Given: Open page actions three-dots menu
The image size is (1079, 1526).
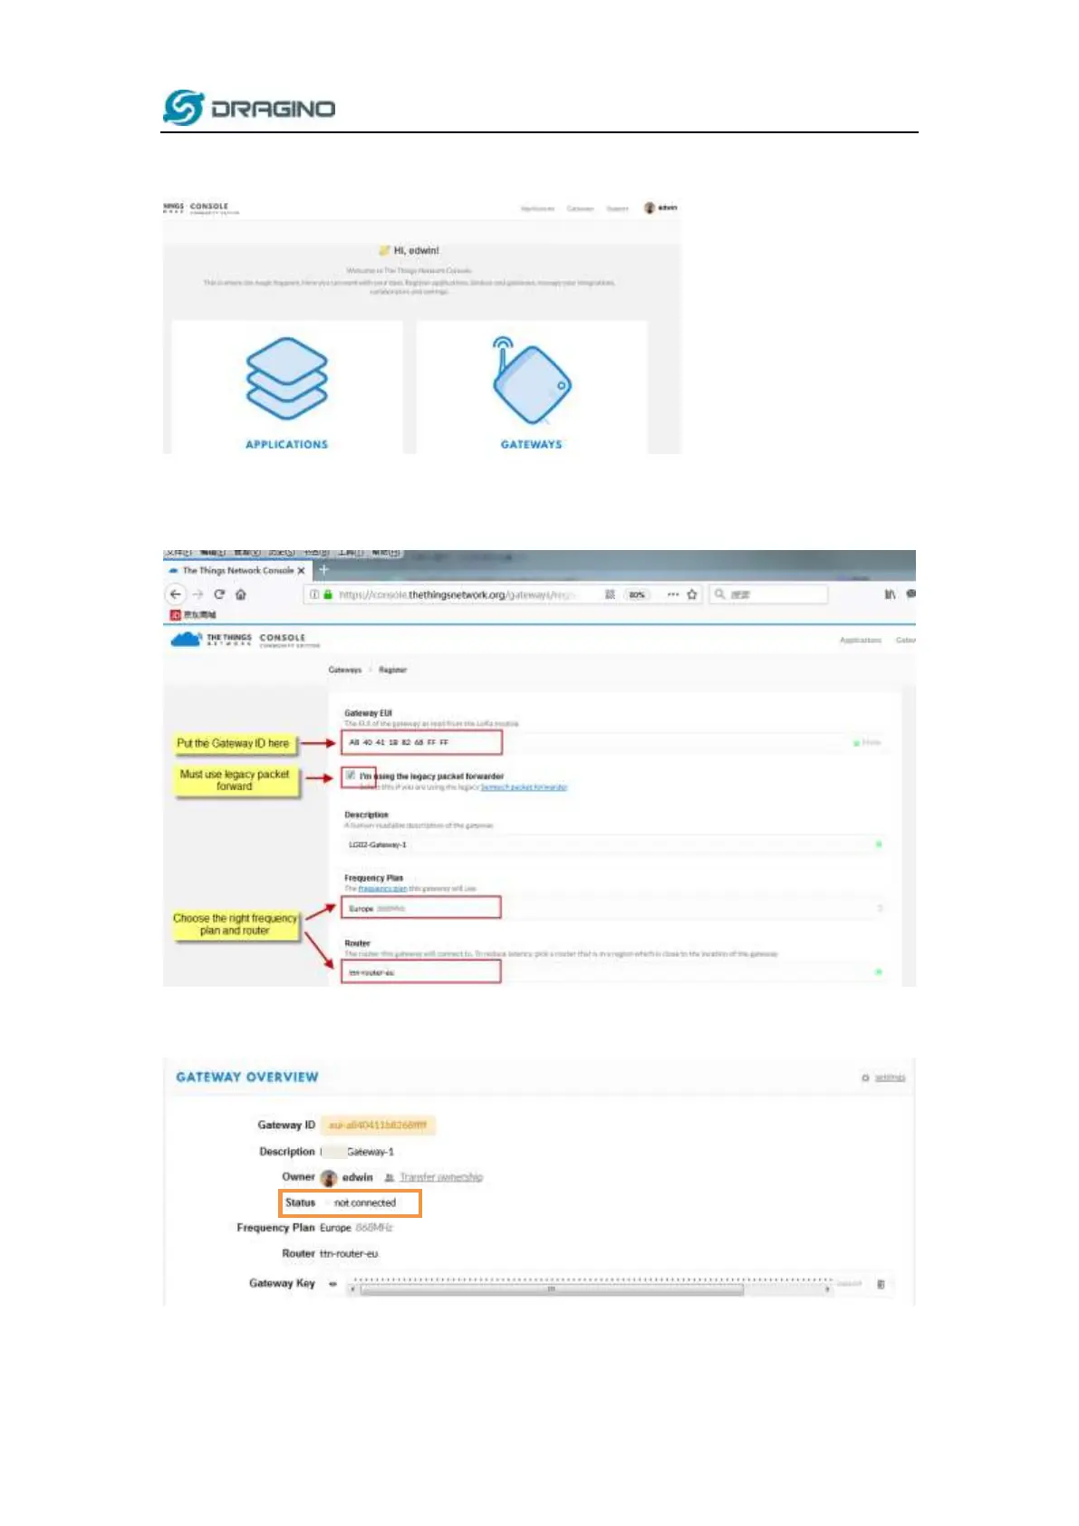Looking at the screenshot, I should [x=673, y=594].
